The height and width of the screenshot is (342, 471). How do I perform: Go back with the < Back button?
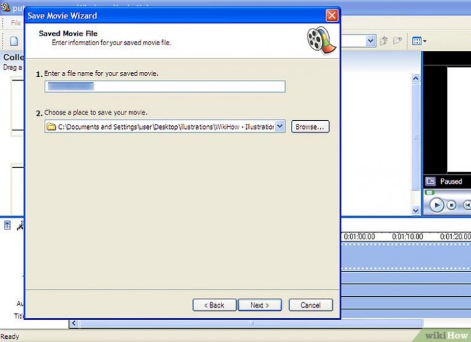pos(214,305)
